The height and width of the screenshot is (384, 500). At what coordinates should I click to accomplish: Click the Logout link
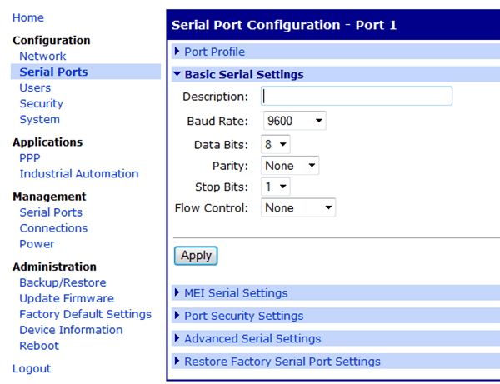(32, 368)
